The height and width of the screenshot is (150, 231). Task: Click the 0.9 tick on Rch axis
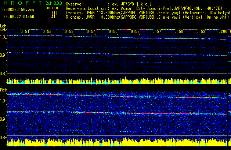[3, 119]
